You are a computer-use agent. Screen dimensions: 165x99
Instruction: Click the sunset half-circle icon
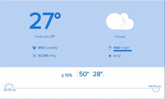pyautogui.click(x=156, y=90)
